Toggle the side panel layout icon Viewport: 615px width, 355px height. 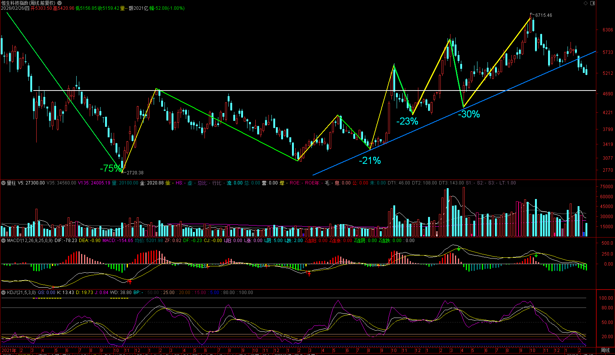click(593, 3)
